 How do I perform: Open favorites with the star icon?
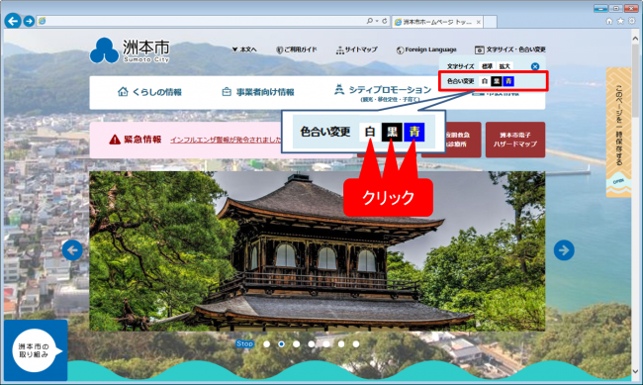[x=620, y=21]
